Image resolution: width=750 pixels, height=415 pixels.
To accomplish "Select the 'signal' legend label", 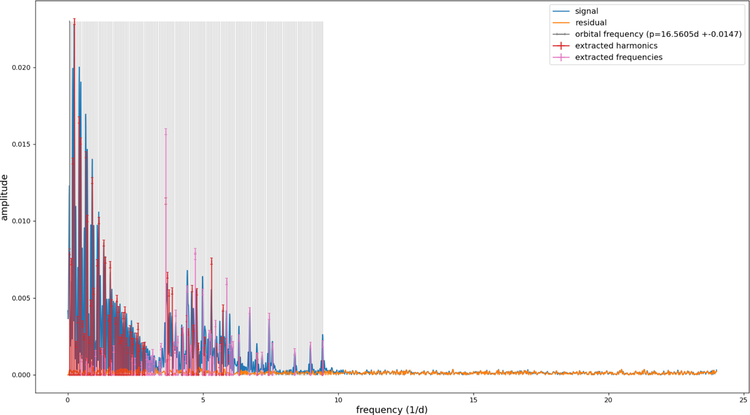I will tap(587, 11).
